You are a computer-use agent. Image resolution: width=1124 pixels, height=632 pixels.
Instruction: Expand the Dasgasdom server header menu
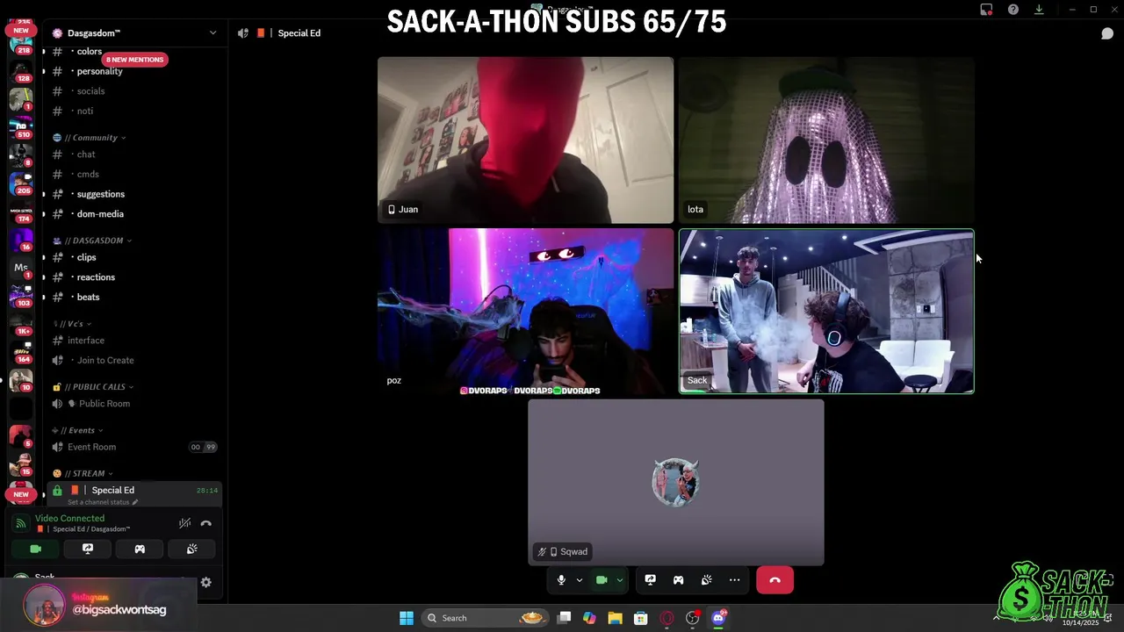point(133,33)
